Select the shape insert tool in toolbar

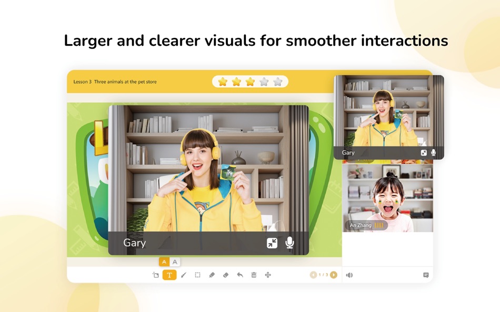point(156,275)
